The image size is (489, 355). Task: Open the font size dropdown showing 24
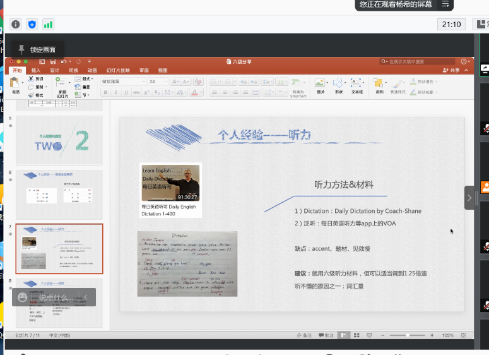point(158,81)
